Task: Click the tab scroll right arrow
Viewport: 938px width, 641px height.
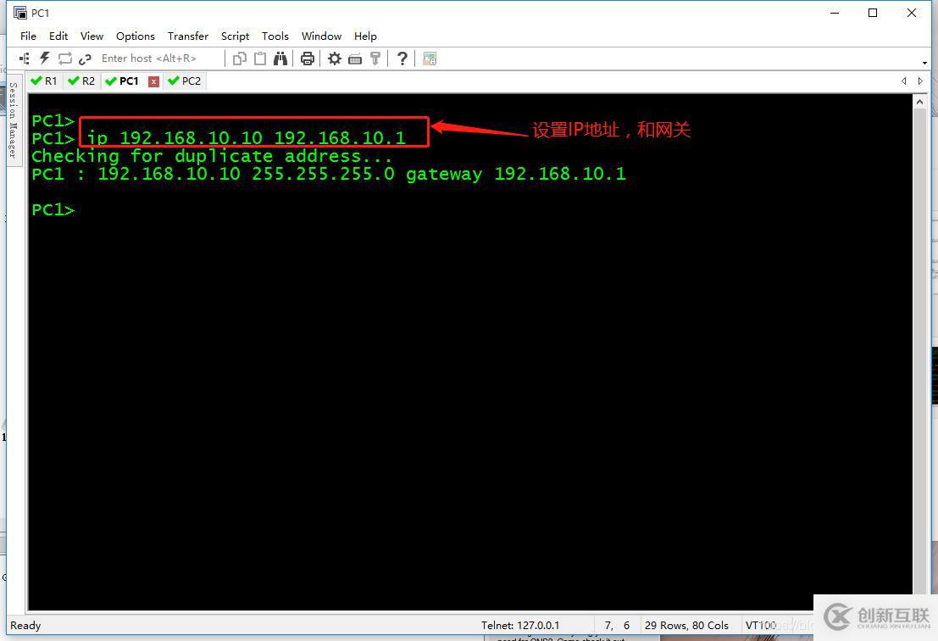Action: tap(920, 81)
